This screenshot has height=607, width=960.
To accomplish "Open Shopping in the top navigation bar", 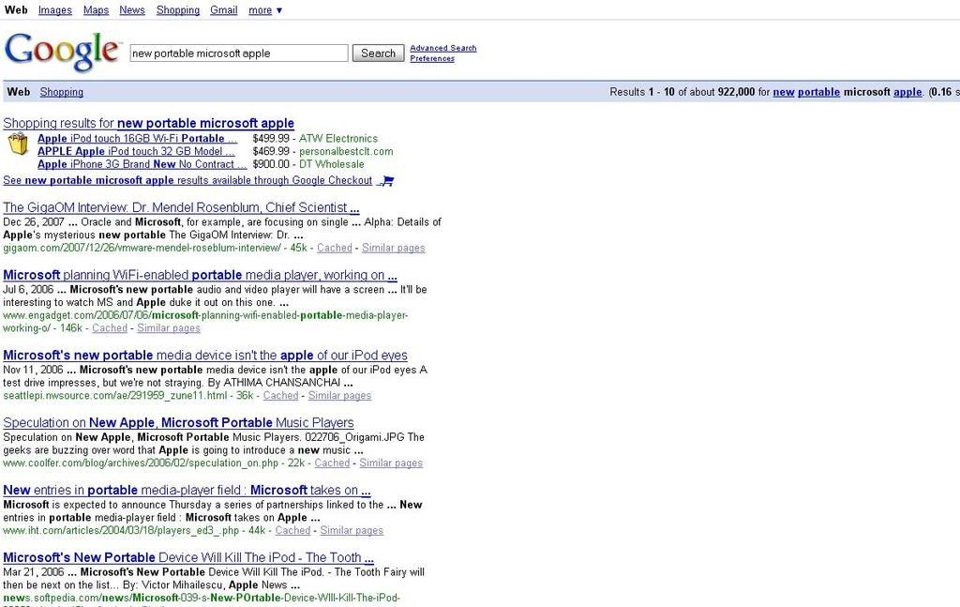I will point(178,10).
